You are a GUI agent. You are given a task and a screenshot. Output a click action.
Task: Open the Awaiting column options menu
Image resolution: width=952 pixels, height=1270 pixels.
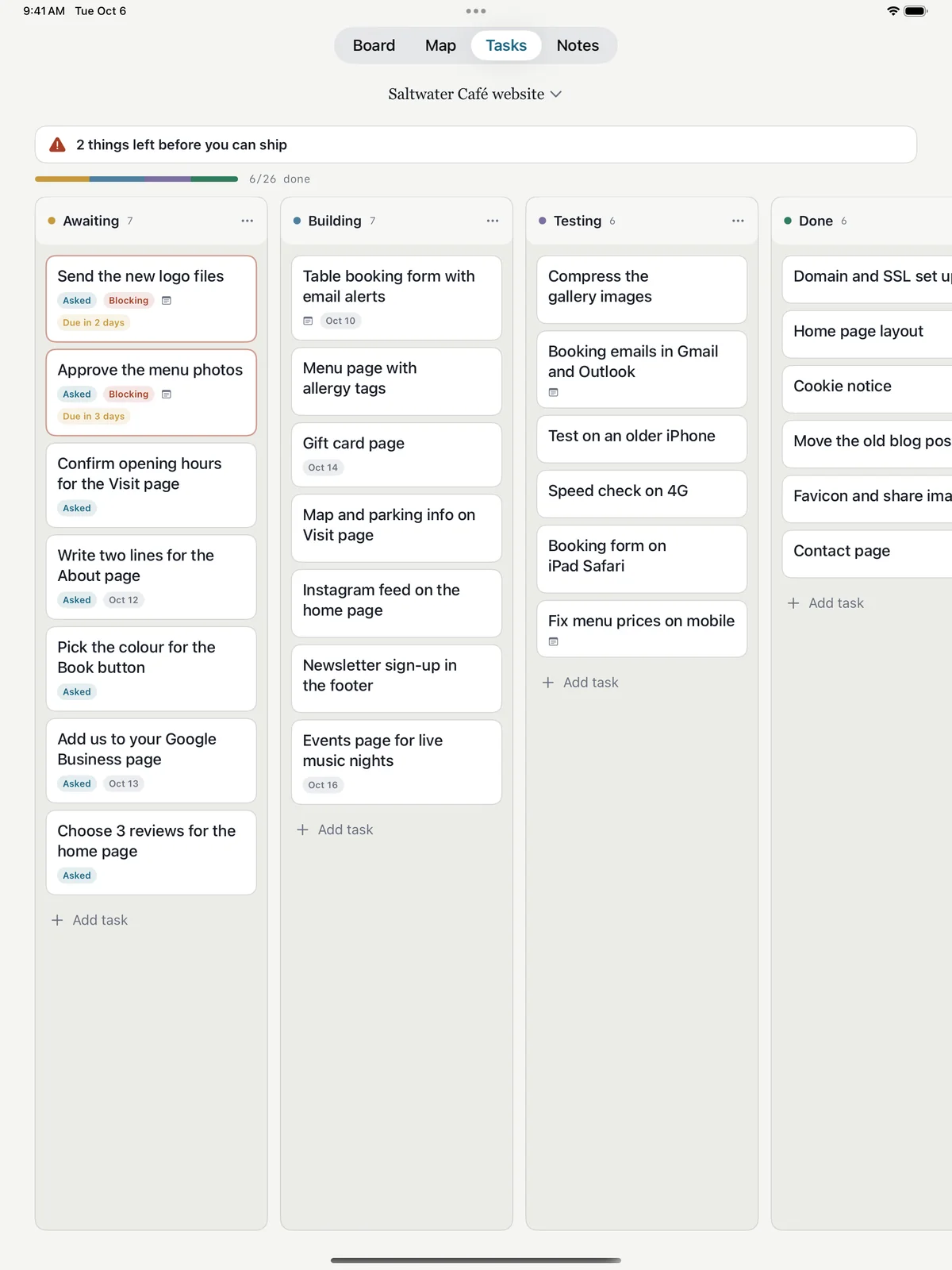coord(248,221)
